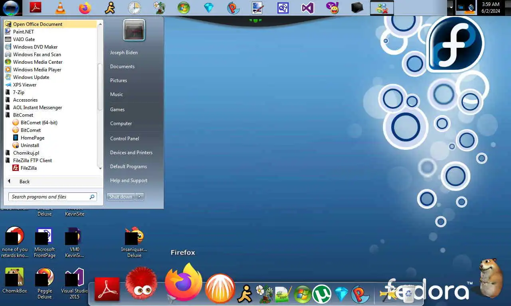Click the red fuzzy creature dock icon
The width and height of the screenshot is (511, 306).
pos(141,283)
